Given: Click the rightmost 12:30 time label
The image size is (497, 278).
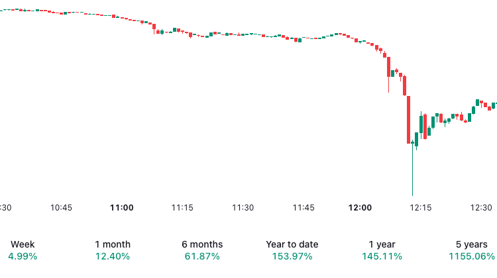Looking at the screenshot, I should [481, 207].
